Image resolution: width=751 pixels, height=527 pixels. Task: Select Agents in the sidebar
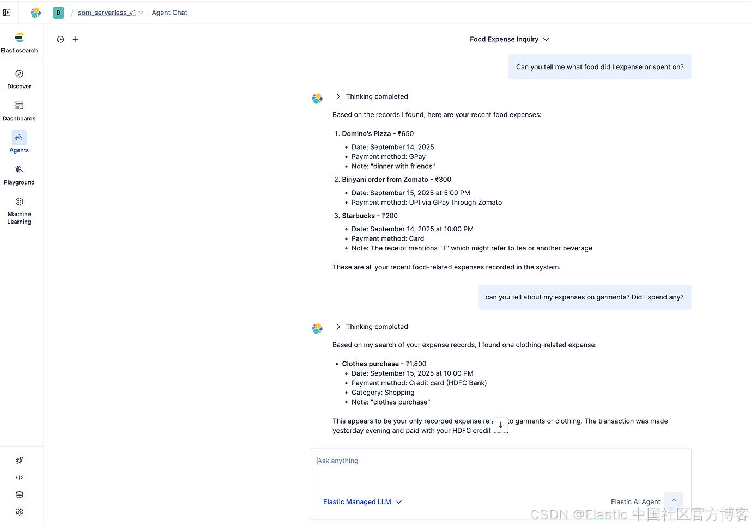[19, 143]
